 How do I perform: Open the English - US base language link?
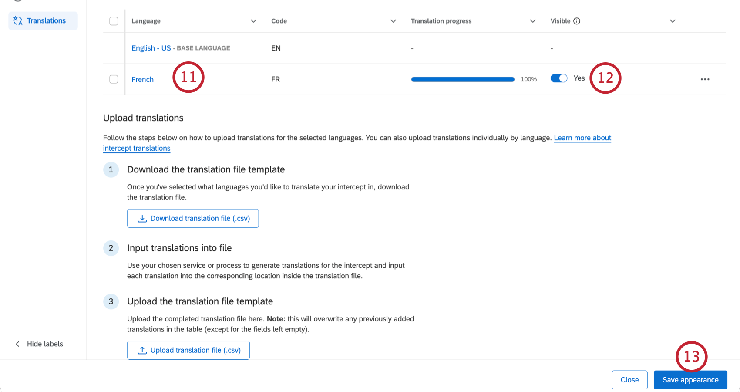pyautogui.click(x=151, y=48)
